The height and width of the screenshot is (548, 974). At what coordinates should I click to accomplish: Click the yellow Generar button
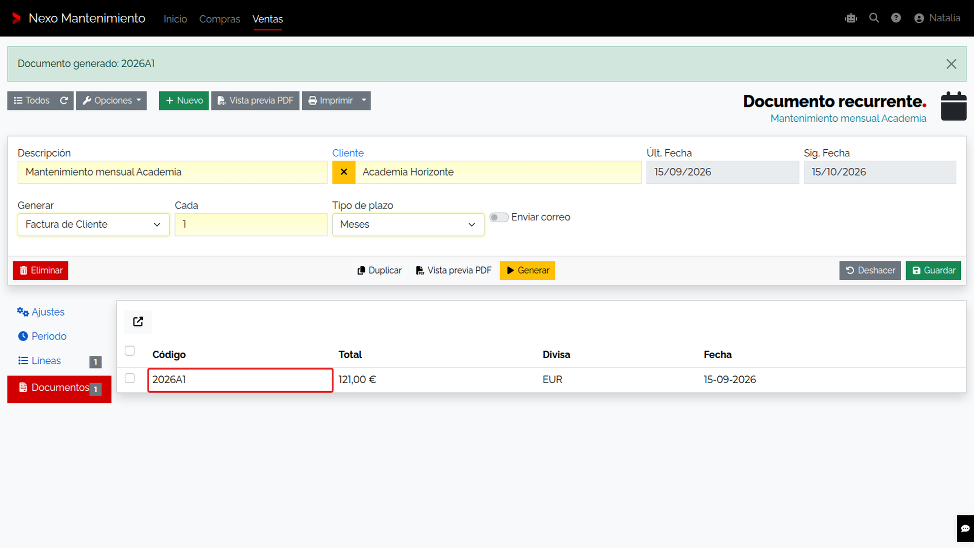(x=528, y=270)
